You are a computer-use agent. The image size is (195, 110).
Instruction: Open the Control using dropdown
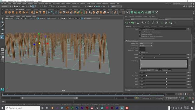point(146,46)
